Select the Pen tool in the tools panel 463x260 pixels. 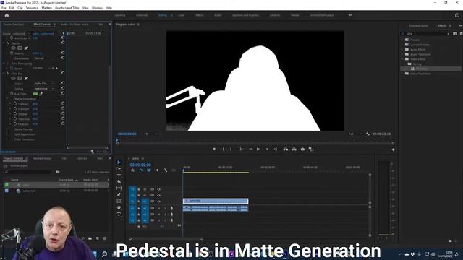pos(119,194)
